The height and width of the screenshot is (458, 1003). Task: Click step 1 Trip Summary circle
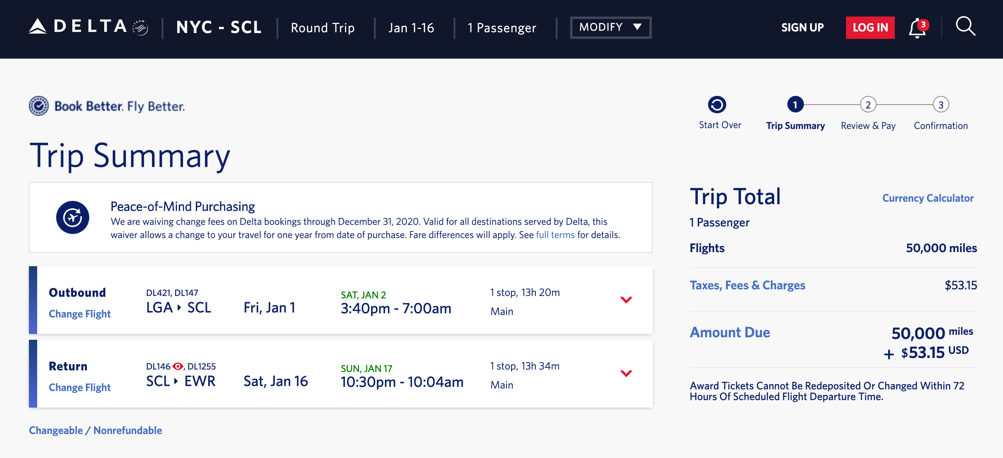point(795,105)
